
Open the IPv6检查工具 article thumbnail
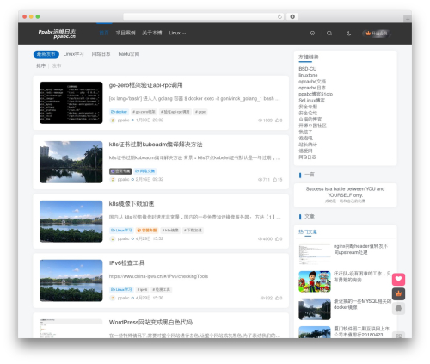tap(71, 281)
